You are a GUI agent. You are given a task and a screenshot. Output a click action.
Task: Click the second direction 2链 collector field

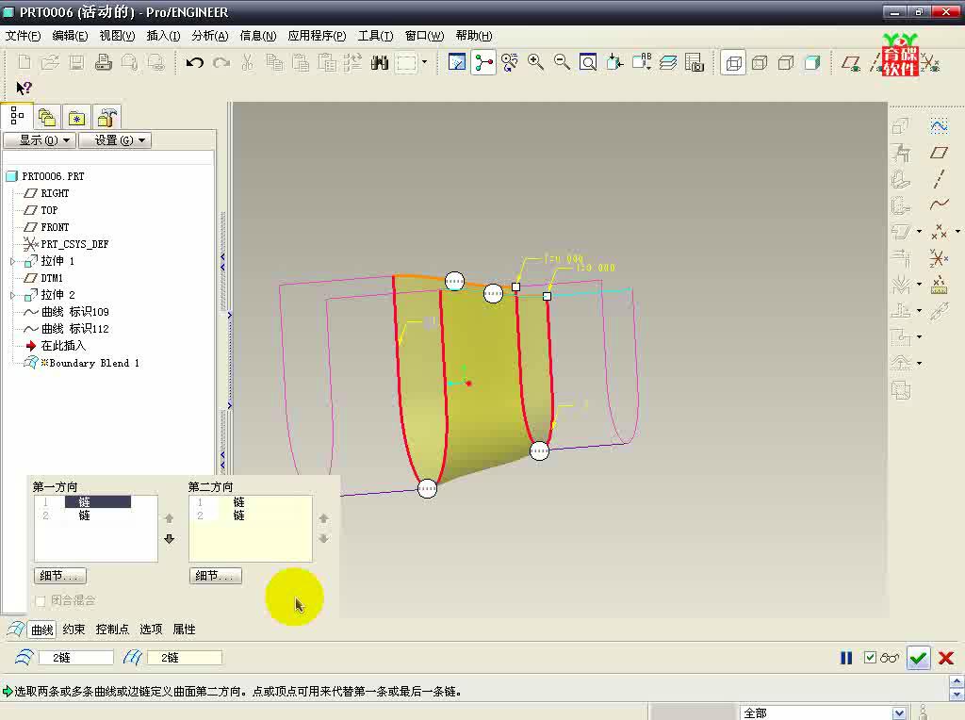[x=184, y=658]
